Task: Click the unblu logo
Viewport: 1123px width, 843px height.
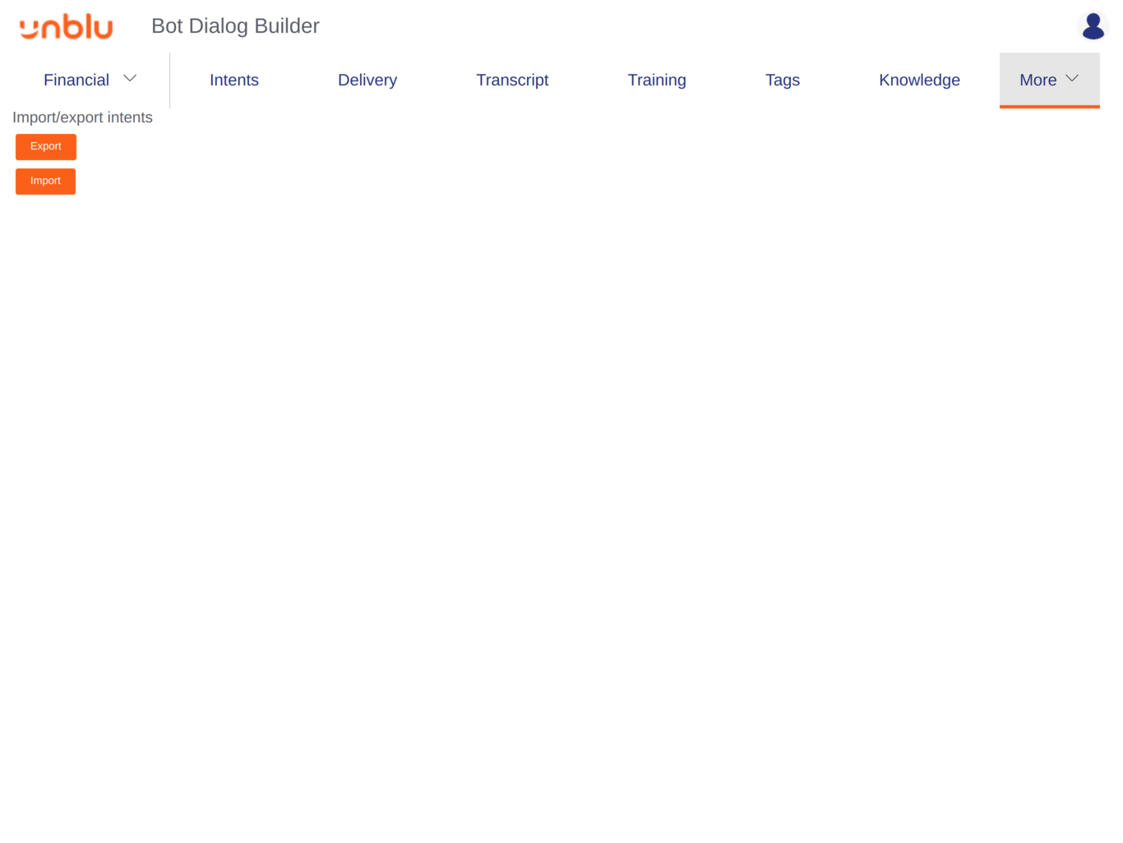Action: coord(66,25)
